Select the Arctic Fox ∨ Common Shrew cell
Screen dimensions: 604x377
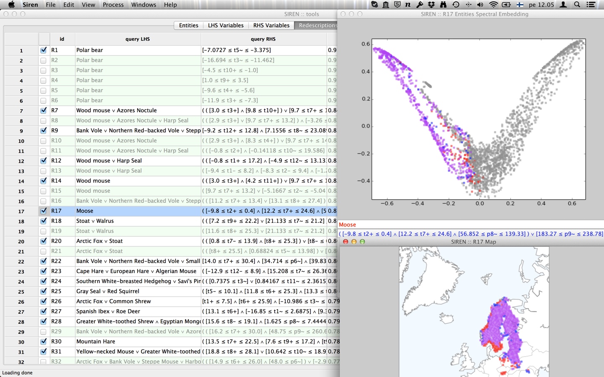tap(138, 302)
